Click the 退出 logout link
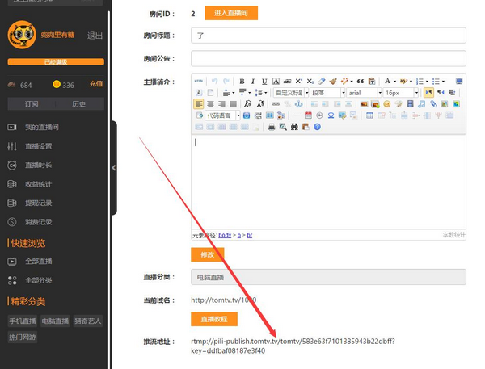485x369 pixels. click(95, 36)
